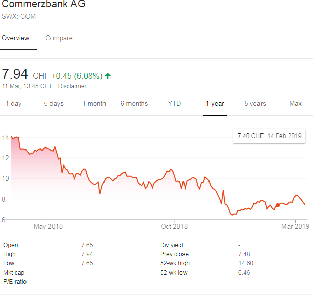Switch chart to 5 years range

(x=255, y=104)
